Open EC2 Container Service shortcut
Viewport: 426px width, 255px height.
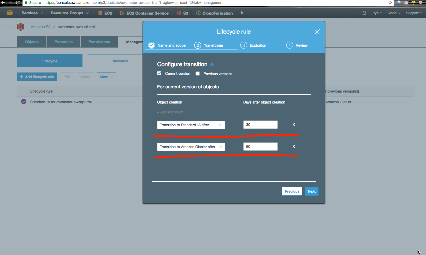click(144, 13)
